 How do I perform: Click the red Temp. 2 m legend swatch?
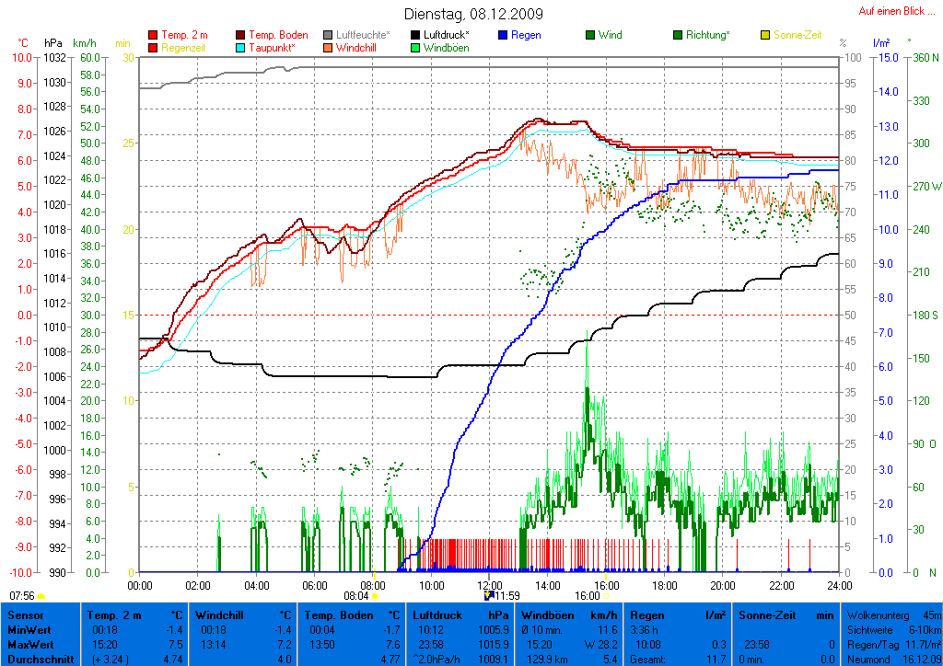[153, 35]
